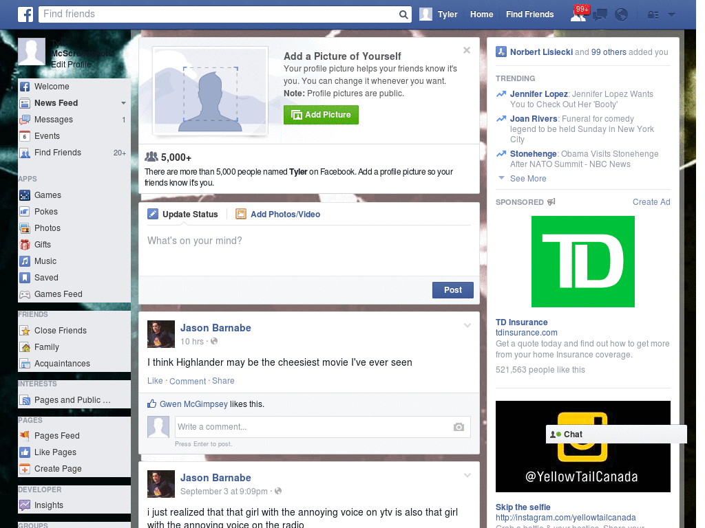The image size is (705, 528).
Task: Like the Highlander post
Action: (155, 381)
